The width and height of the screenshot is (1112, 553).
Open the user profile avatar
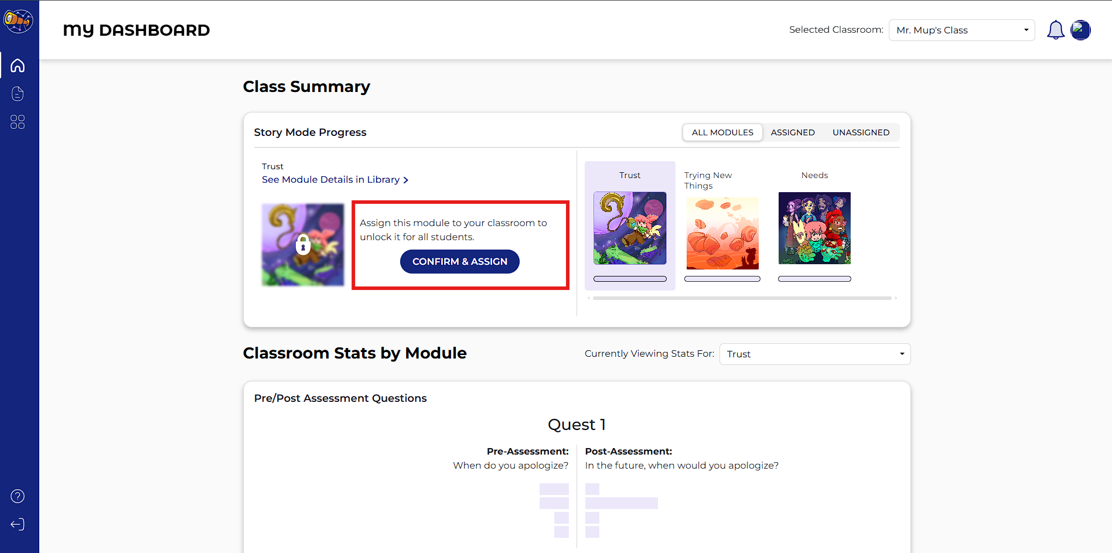tap(1080, 30)
